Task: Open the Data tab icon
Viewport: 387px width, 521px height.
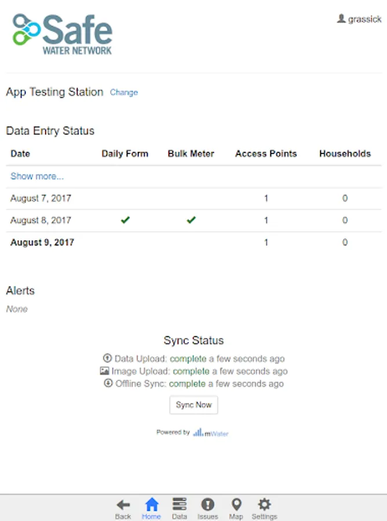Action: [180, 504]
